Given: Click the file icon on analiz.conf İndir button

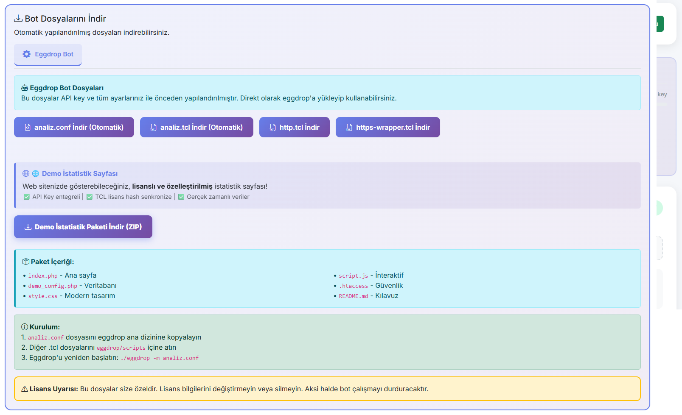Looking at the screenshot, I should (x=28, y=127).
